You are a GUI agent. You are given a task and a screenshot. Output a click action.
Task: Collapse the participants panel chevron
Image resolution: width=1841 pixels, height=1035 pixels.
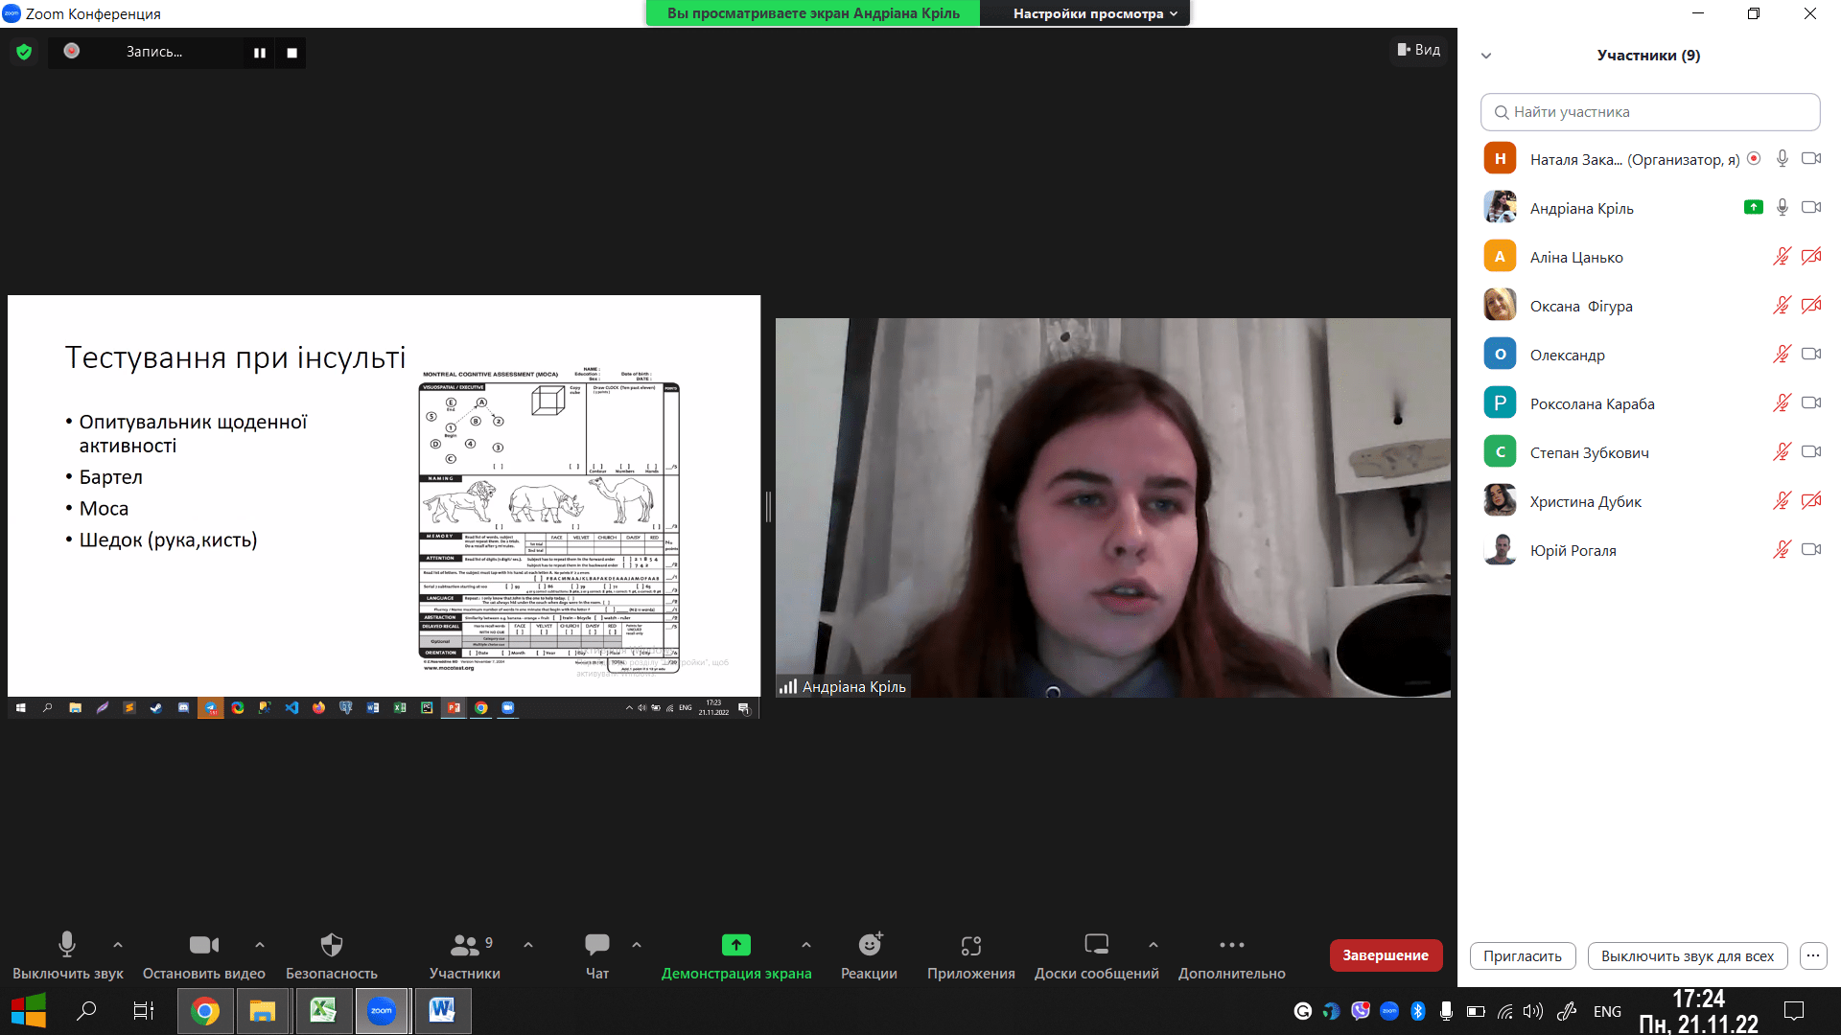coord(1486,56)
